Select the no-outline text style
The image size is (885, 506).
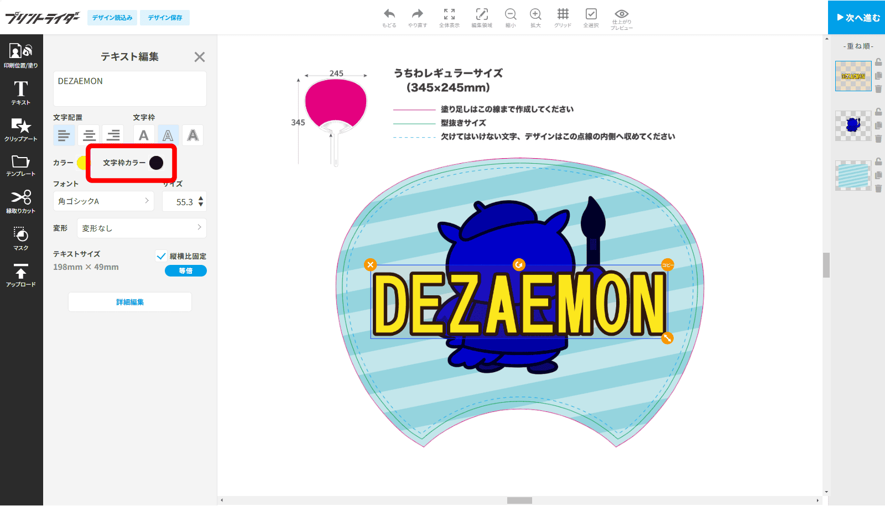coord(144,135)
